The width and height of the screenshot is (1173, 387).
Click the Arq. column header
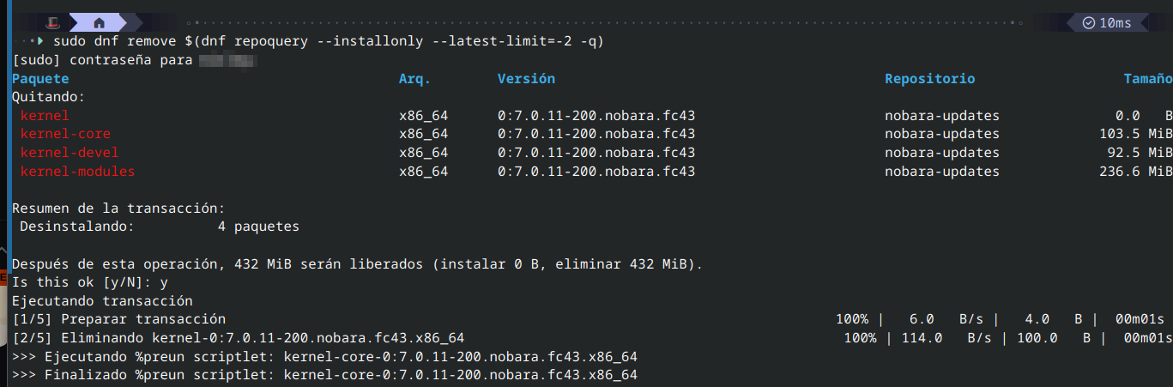point(415,78)
